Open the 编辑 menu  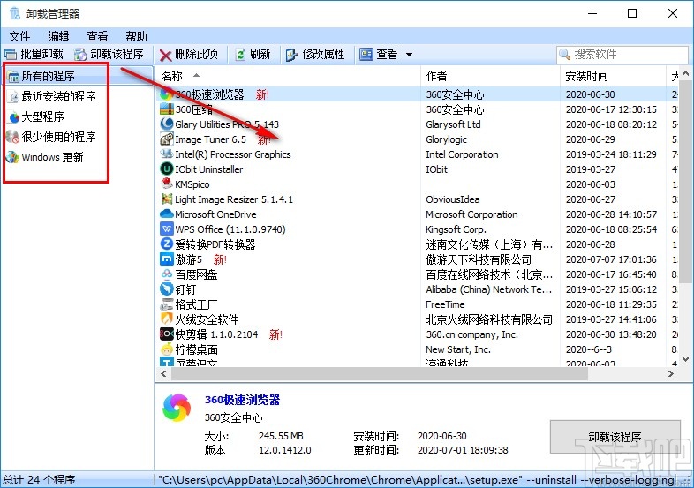tap(58, 36)
